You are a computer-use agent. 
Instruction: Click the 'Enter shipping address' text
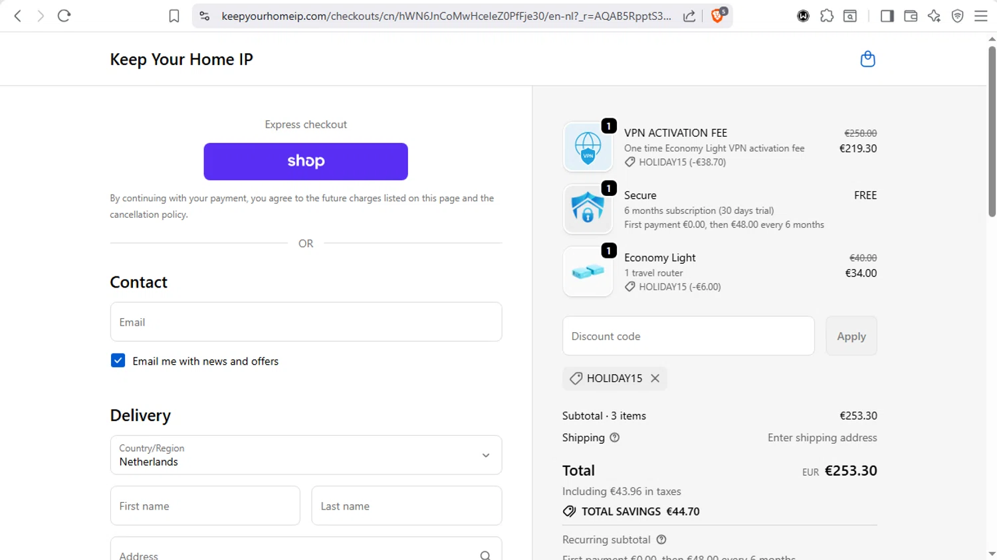pyautogui.click(x=822, y=438)
